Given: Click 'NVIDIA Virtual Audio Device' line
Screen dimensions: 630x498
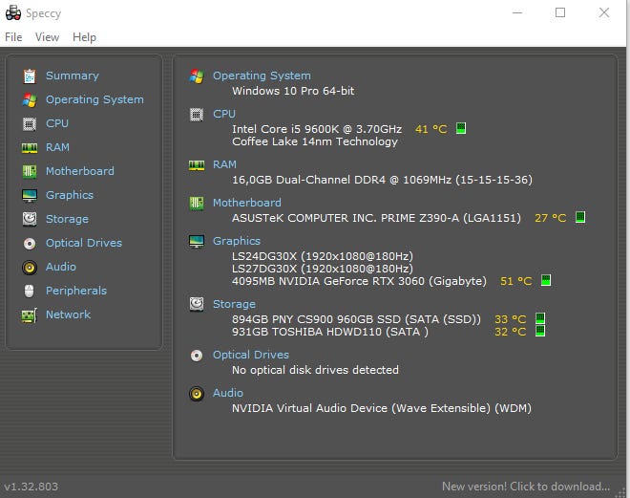Looking at the screenshot, I should (382, 408).
